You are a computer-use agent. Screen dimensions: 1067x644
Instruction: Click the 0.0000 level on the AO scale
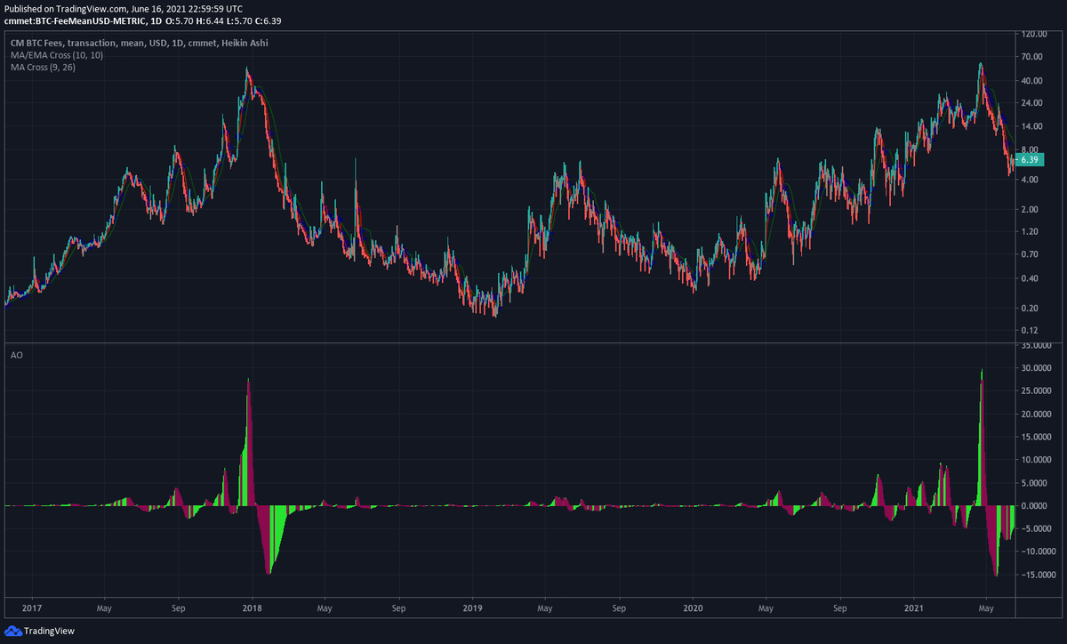click(1032, 504)
